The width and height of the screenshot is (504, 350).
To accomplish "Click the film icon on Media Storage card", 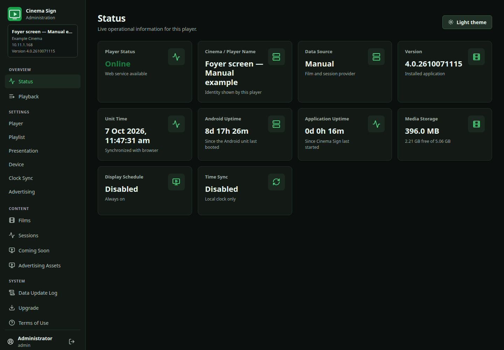I will tap(476, 124).
